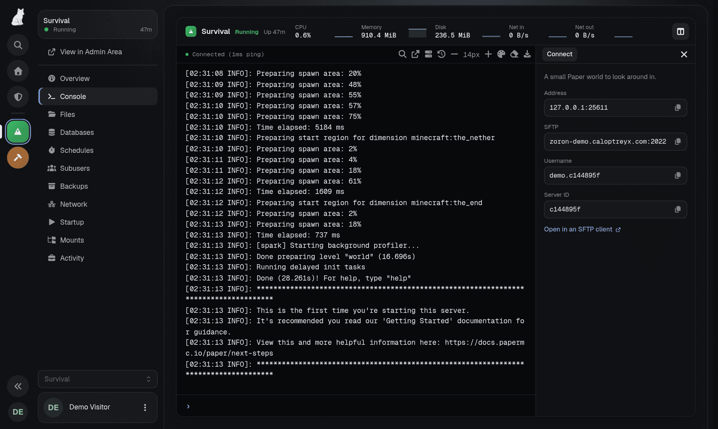
Task: Click "[spark] Starting background profiler" line
Action: (x=302, y=246)
